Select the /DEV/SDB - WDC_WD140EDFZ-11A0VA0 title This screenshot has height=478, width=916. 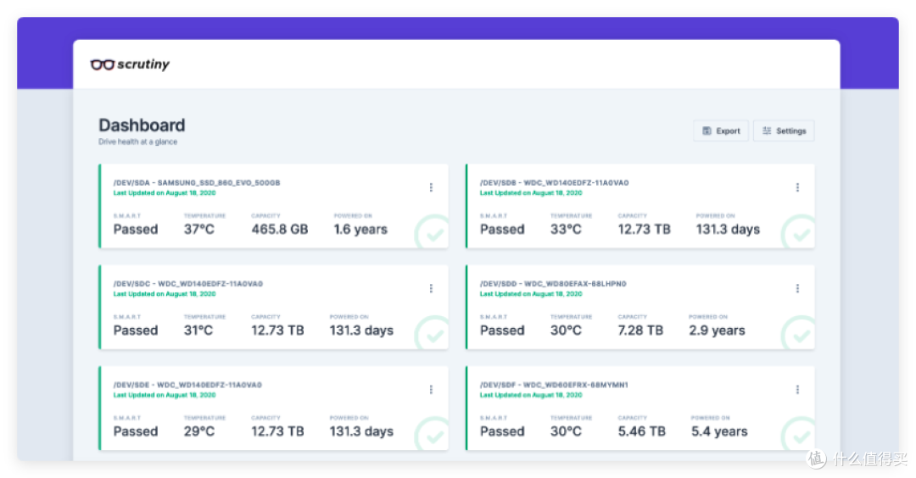coord(555,183)
